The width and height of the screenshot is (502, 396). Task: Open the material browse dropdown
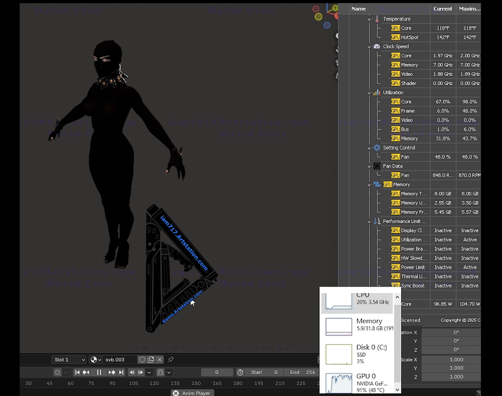[96, 360]
